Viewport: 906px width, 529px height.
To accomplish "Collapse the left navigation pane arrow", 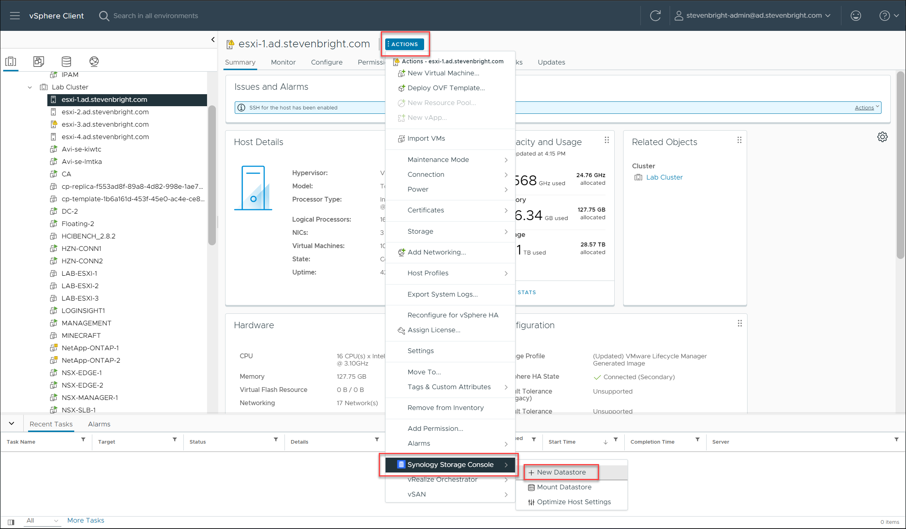I will point(213,39).
